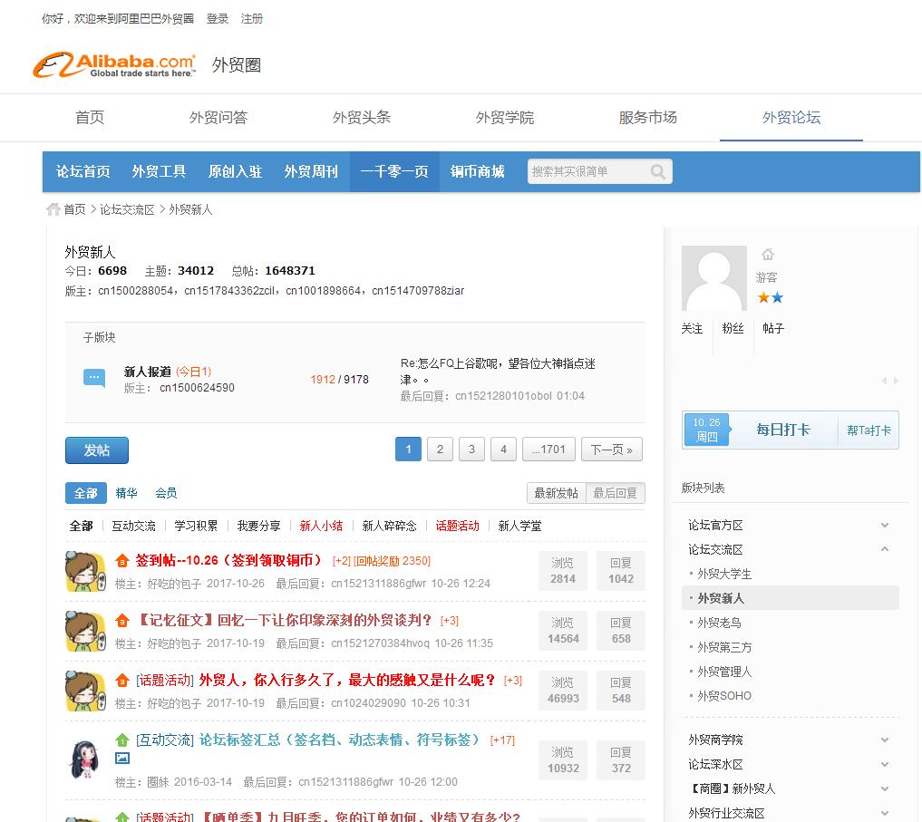Filter by 新人学堂 category

click(519, 526)
